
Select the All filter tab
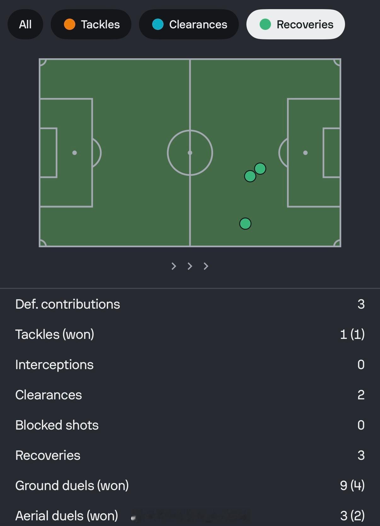(x=25, y=25)
